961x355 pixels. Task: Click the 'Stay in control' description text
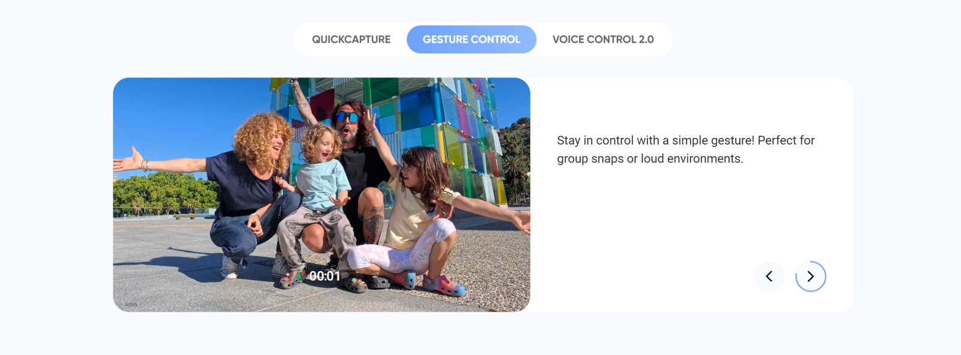(685, 140)
